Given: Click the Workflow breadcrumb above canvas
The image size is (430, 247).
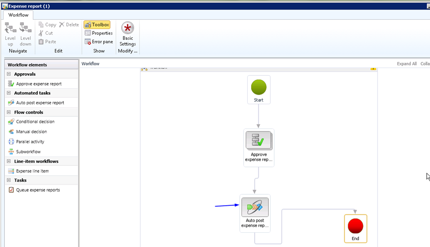Looking at the screenshot, I should click(x=90, y=64).
